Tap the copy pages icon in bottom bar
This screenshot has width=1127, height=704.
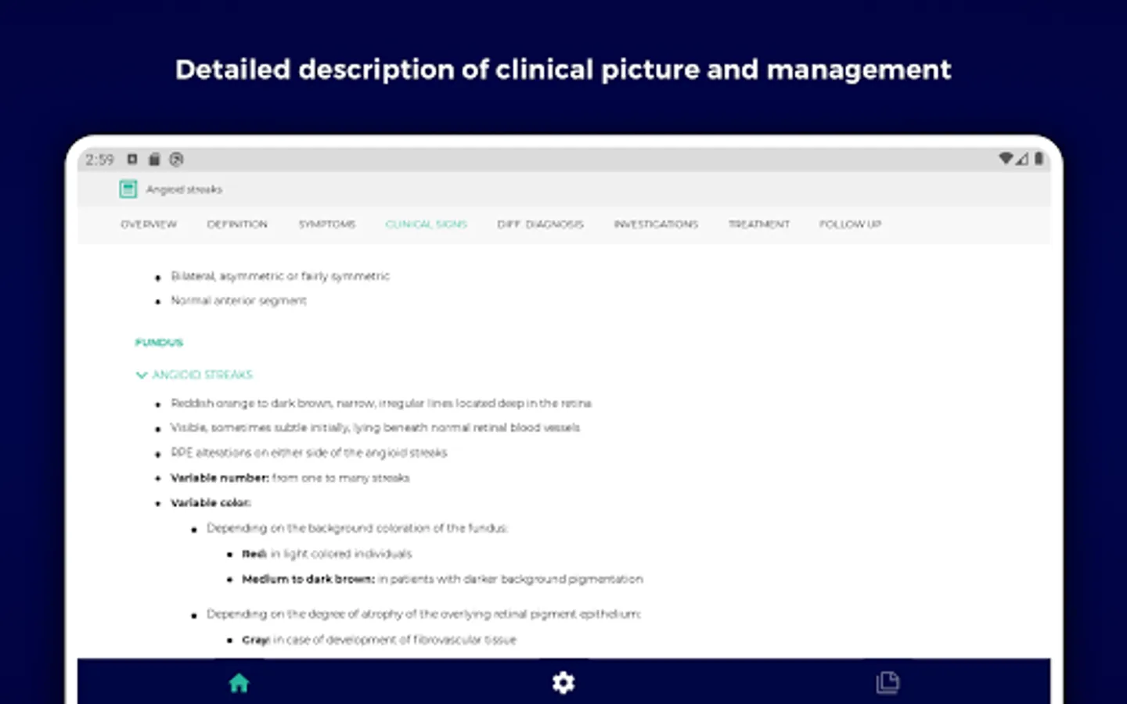tap(888, 683)
